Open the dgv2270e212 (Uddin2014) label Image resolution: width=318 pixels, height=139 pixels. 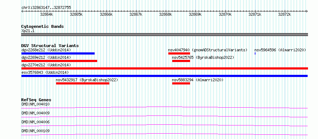[46, 65]
